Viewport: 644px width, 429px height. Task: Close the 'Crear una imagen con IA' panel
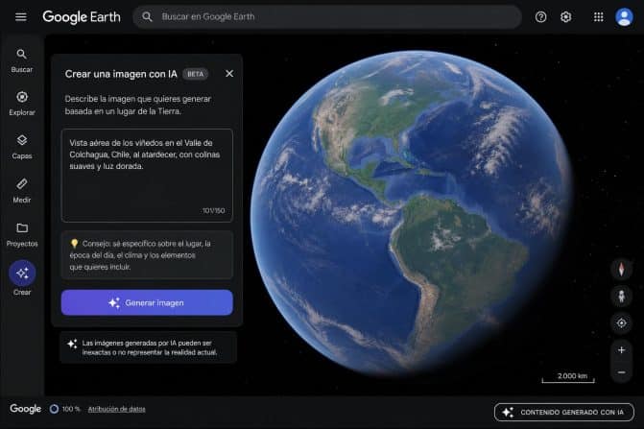229,74
